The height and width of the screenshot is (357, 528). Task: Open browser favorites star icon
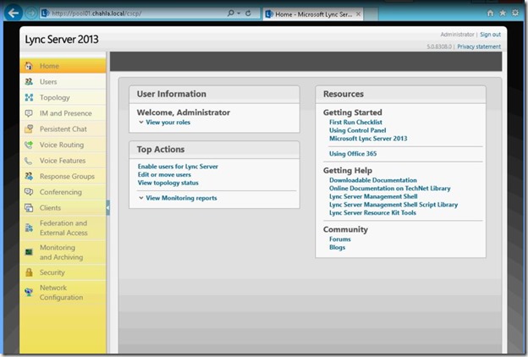tap(503, 13)
